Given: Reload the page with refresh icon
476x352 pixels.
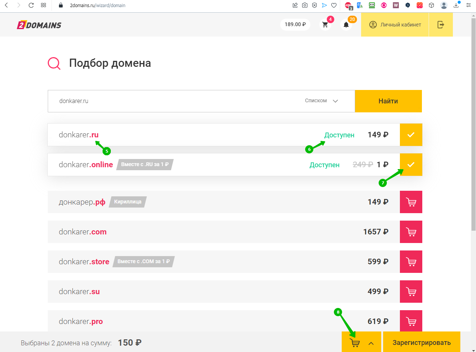Looking at the screenshot, I should click(x=31, y=5).
